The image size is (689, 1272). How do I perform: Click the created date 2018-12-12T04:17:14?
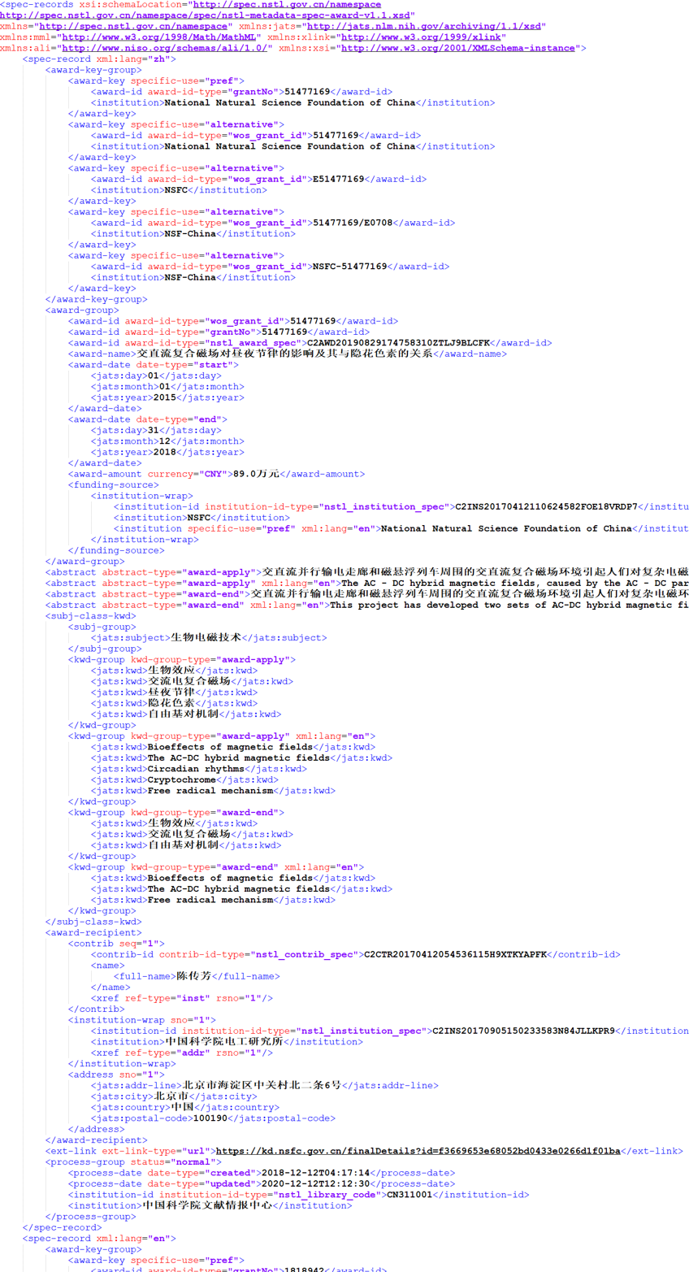click(x=314, y=1173)
